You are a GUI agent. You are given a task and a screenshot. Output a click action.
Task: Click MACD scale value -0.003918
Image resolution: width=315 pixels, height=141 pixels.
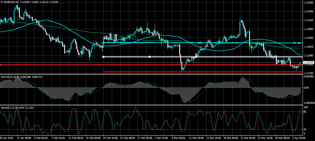(x=309, y=103)
